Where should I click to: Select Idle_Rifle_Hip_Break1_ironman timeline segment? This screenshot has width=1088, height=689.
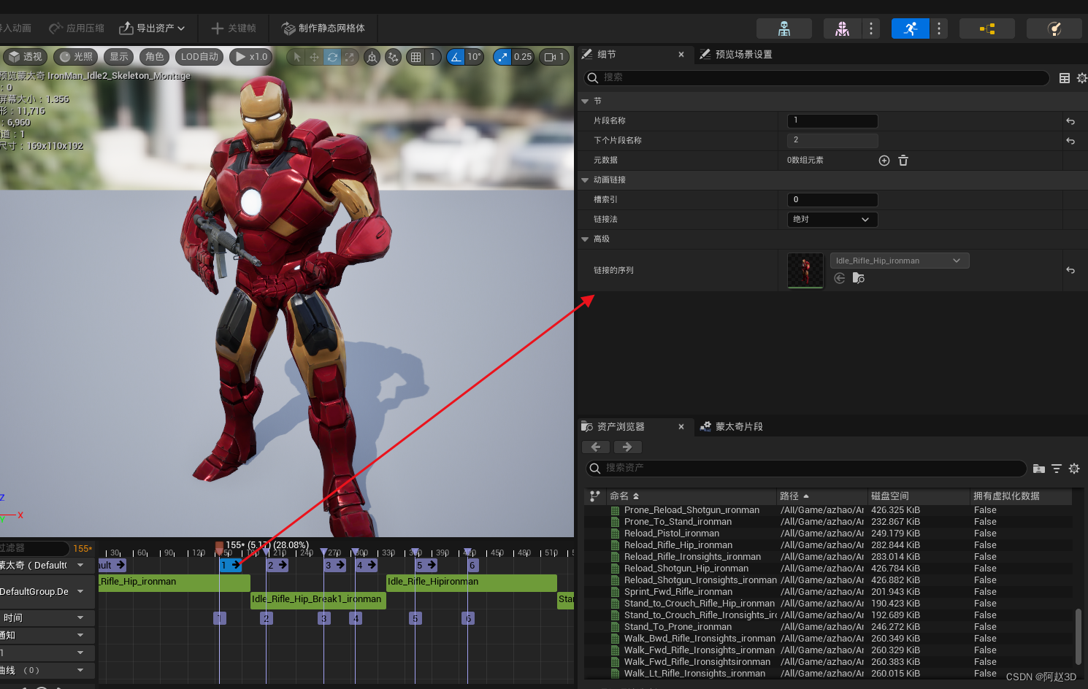[x=318, y=601]
